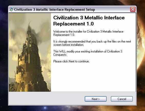The height and width of the screenshot is (111, 145).
Task: Click the Next > button
Action: point(96,99)
